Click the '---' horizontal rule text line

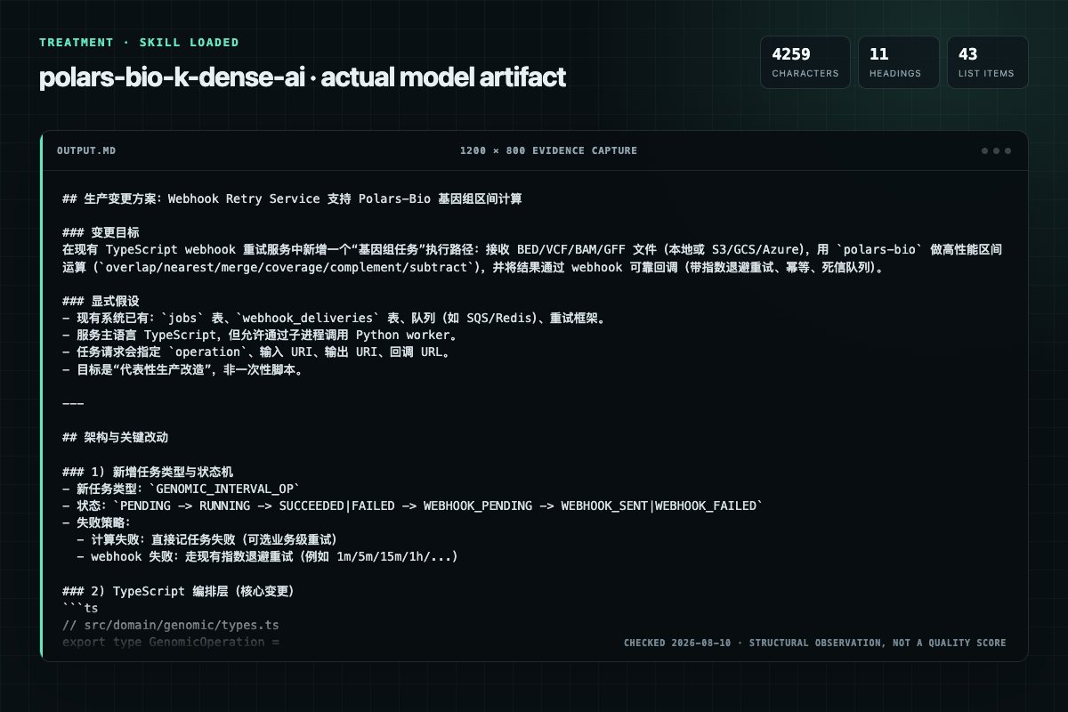73,403
